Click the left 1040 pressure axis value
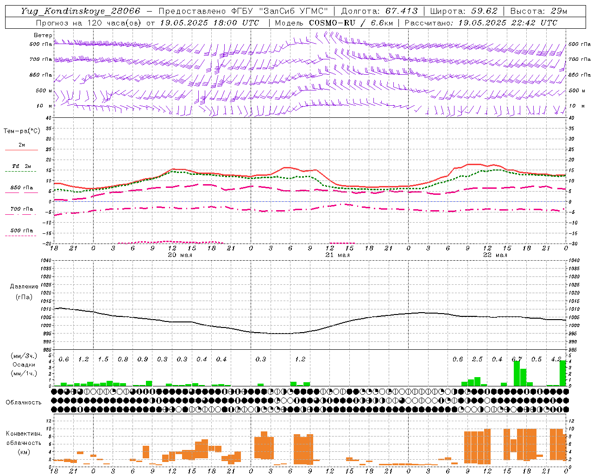 click(45, 261)
